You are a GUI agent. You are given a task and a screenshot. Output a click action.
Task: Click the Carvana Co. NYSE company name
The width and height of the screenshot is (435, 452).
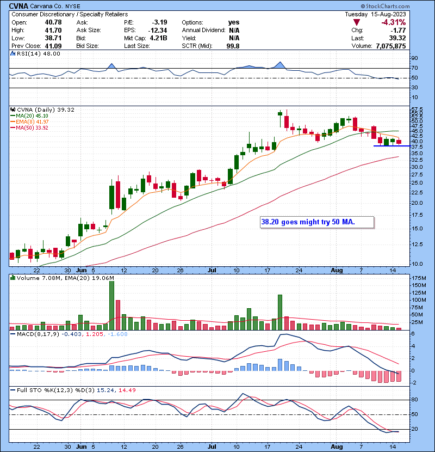click(55, 7)
